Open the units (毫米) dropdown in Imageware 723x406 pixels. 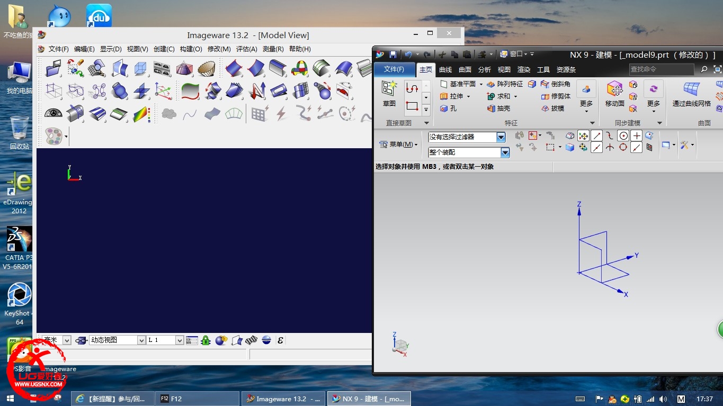pos(67,340)
